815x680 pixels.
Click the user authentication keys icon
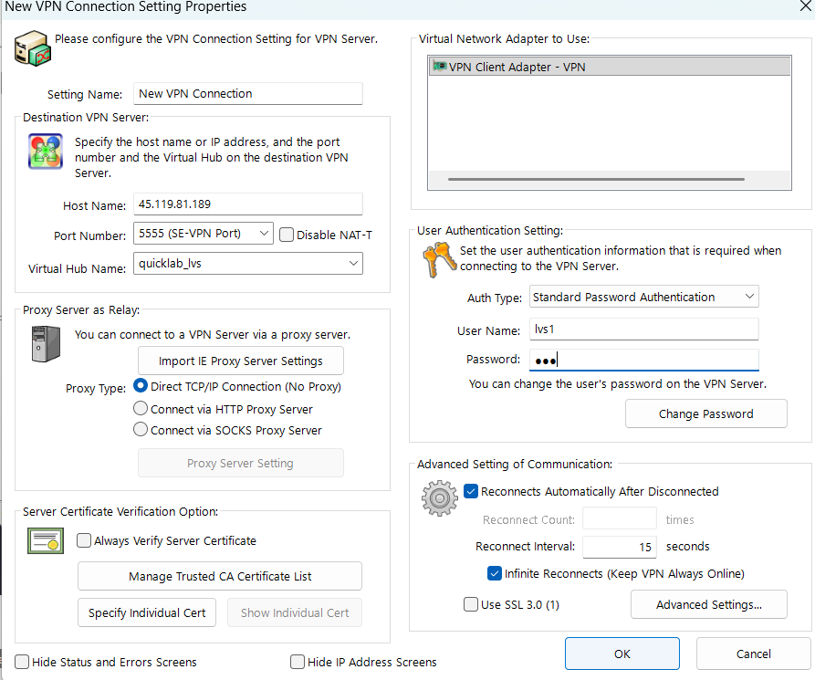(438, 259)
